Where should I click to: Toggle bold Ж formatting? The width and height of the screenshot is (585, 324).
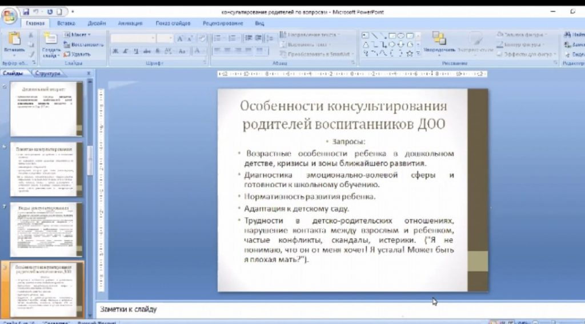point(115,51)
